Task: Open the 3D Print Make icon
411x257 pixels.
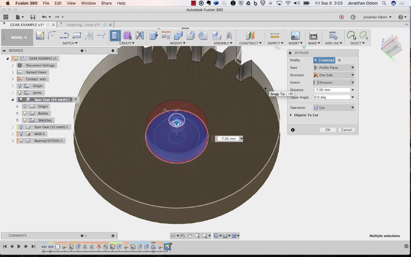Action: tap(313, 36)
